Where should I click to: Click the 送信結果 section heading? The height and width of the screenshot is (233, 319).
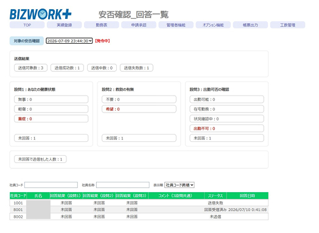point(22,59)
